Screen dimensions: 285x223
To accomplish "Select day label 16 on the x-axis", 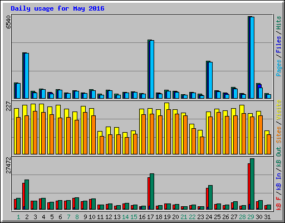I will [x=142, y=217].
